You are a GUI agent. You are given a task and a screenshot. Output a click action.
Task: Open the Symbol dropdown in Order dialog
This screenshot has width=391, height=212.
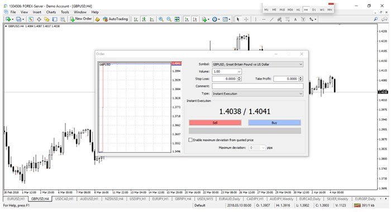pos(301,65)
